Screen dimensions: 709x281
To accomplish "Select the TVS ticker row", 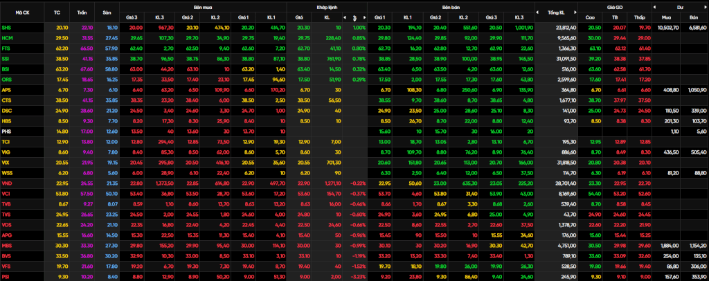I will pos(354,215).
